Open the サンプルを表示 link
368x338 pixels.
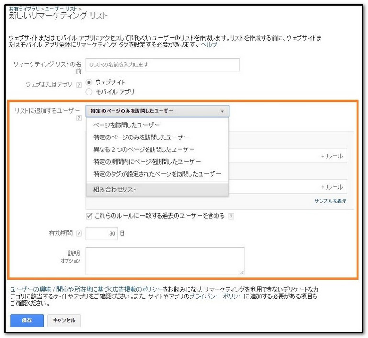pyautogui.click(x=331, y=201)
